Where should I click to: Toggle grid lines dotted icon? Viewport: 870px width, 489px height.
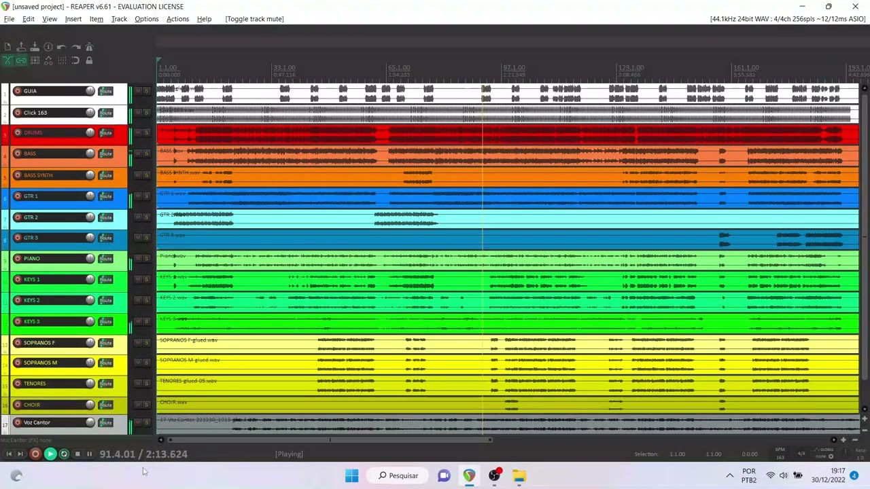coord(62,60)
